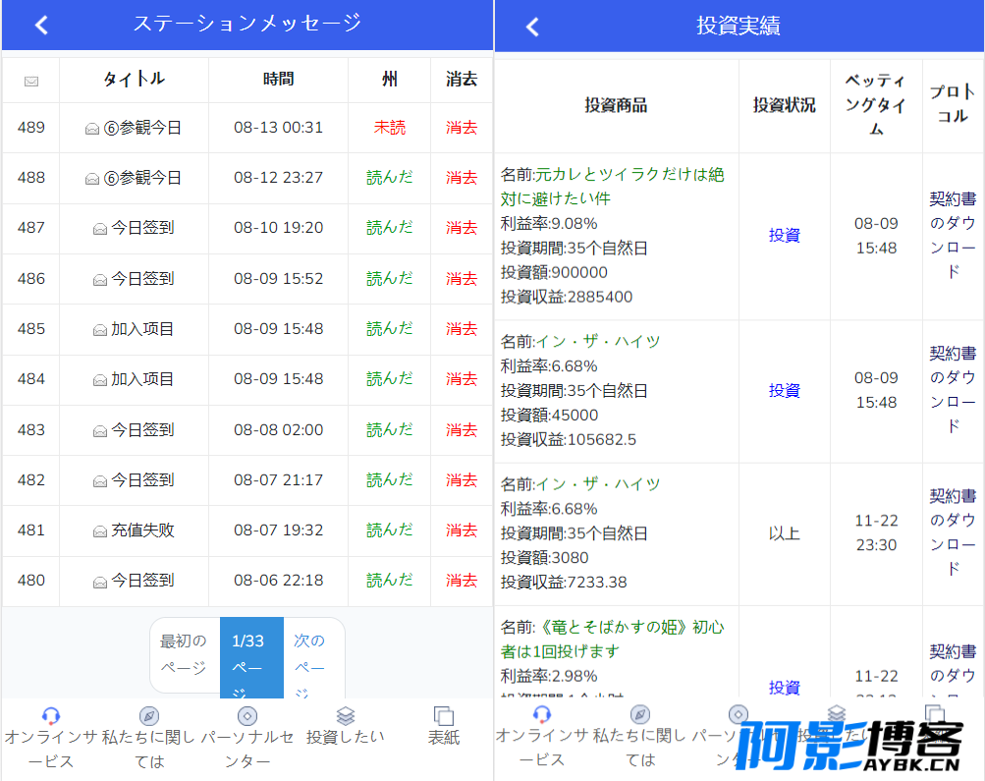Download contract for 元カレとツイラク investment
Viewport: 985px width, 781px height.
pyautogui.click(x=953, y=236)
